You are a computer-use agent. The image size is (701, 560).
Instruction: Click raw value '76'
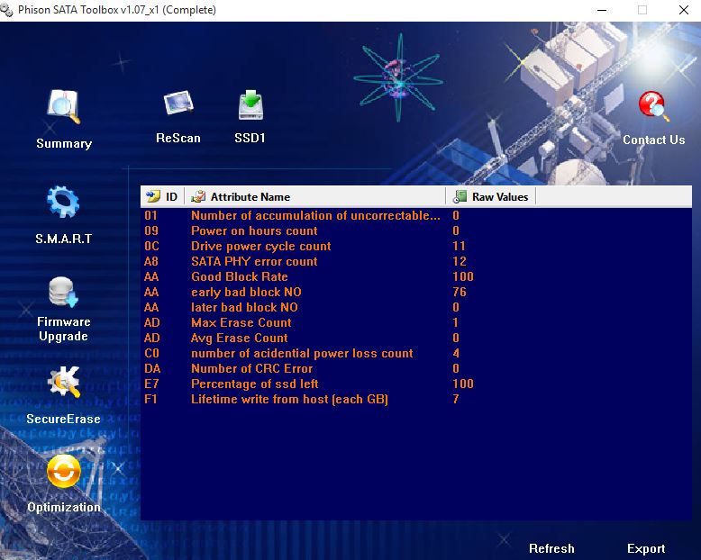pos(460,292)
